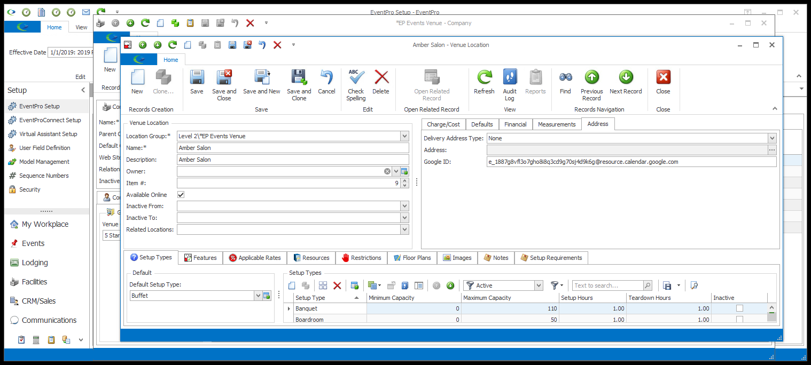The width and height of the screenshot is (811, 365).
Task: Choose Save and Close in the ribbon
Action: tap(224, 85)
